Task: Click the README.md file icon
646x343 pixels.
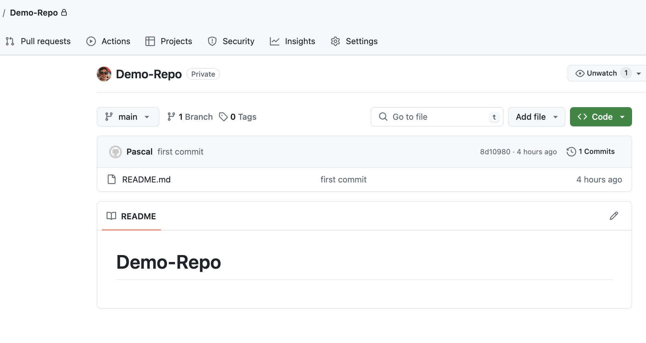Action: (112, 179)
